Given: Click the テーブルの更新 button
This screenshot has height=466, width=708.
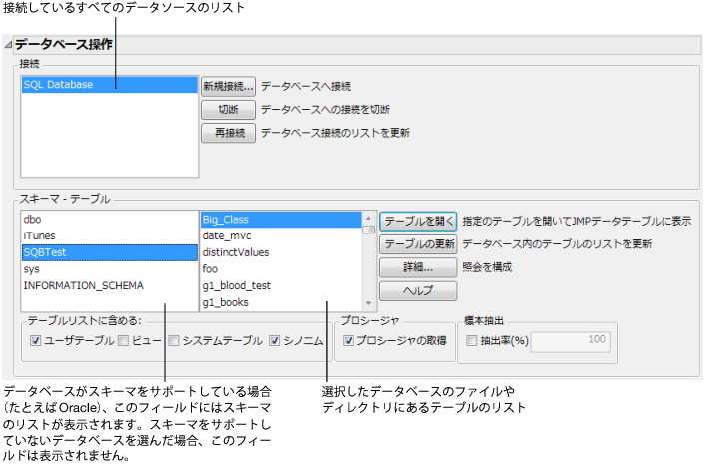Looking at the screenshot, I should pos(418,244).
